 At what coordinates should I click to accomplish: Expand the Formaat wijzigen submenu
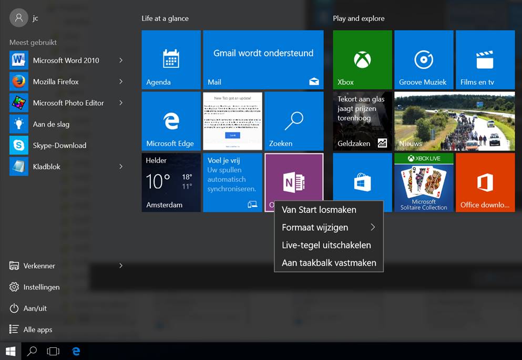315,227
